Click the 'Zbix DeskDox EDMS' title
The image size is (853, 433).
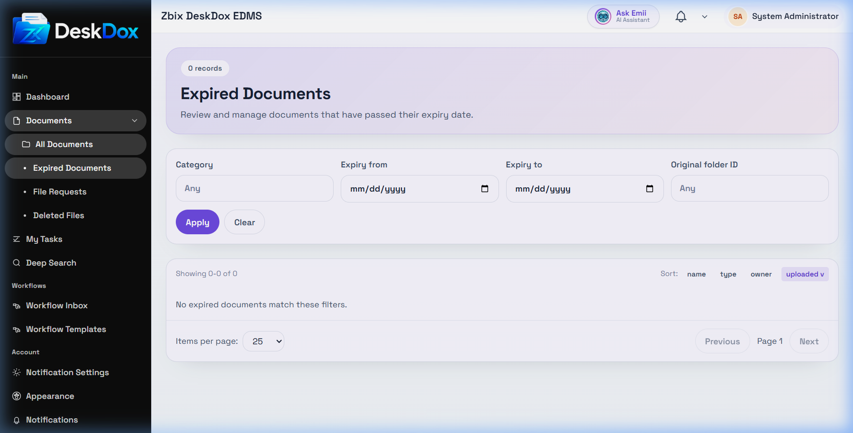(x=211, y=16)
